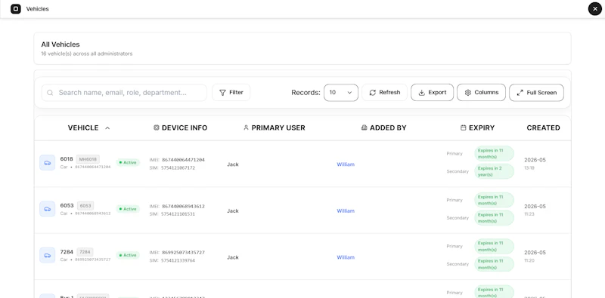Viewport: 605px width, 298px height.
Task: Click the created time 11:20
Action: (529, 260)
